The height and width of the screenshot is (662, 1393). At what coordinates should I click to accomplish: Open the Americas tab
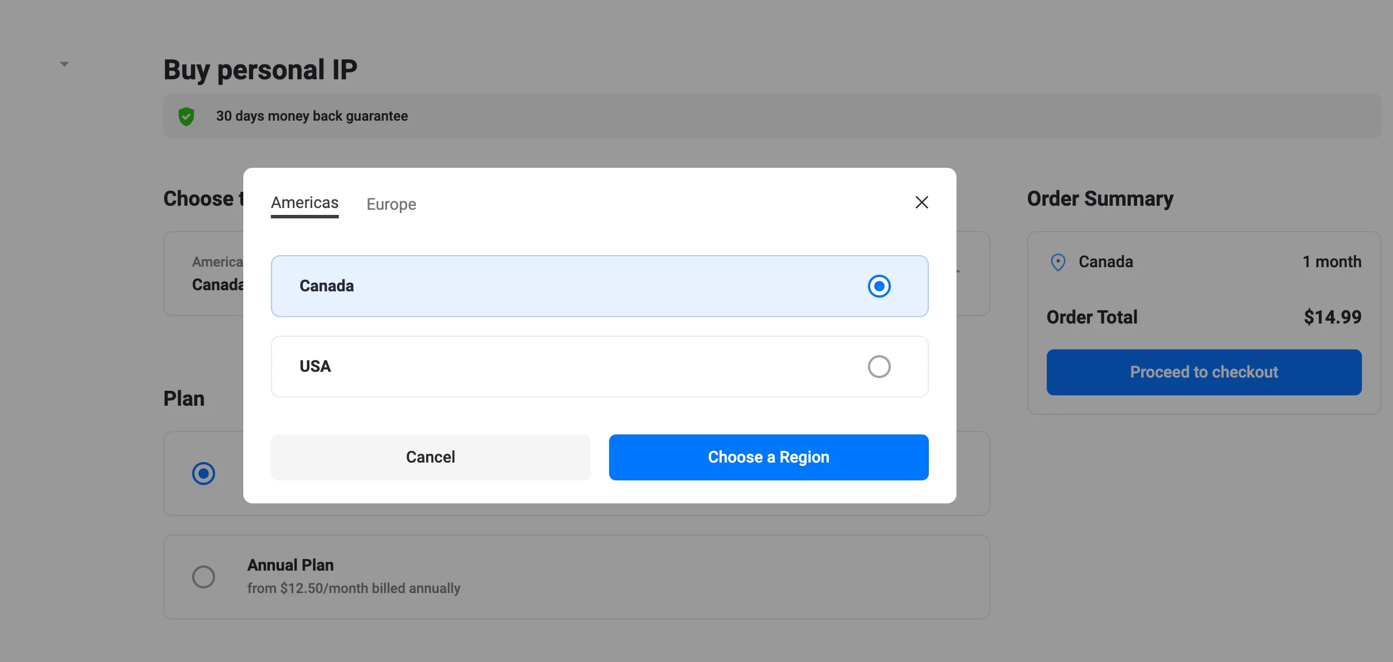tap(304, 203)
